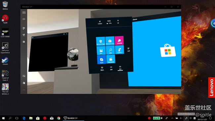
Task: Select the camera icon at VR menu bottom
Action: [x=102, y=68]
